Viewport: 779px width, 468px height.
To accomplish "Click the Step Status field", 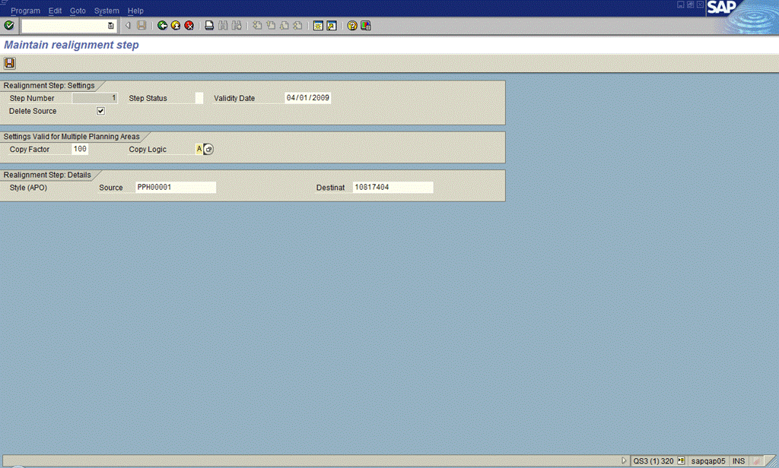I will 199,98.
